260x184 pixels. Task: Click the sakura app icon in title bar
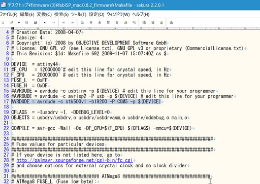pyautogui.click(x=3, y=5)
